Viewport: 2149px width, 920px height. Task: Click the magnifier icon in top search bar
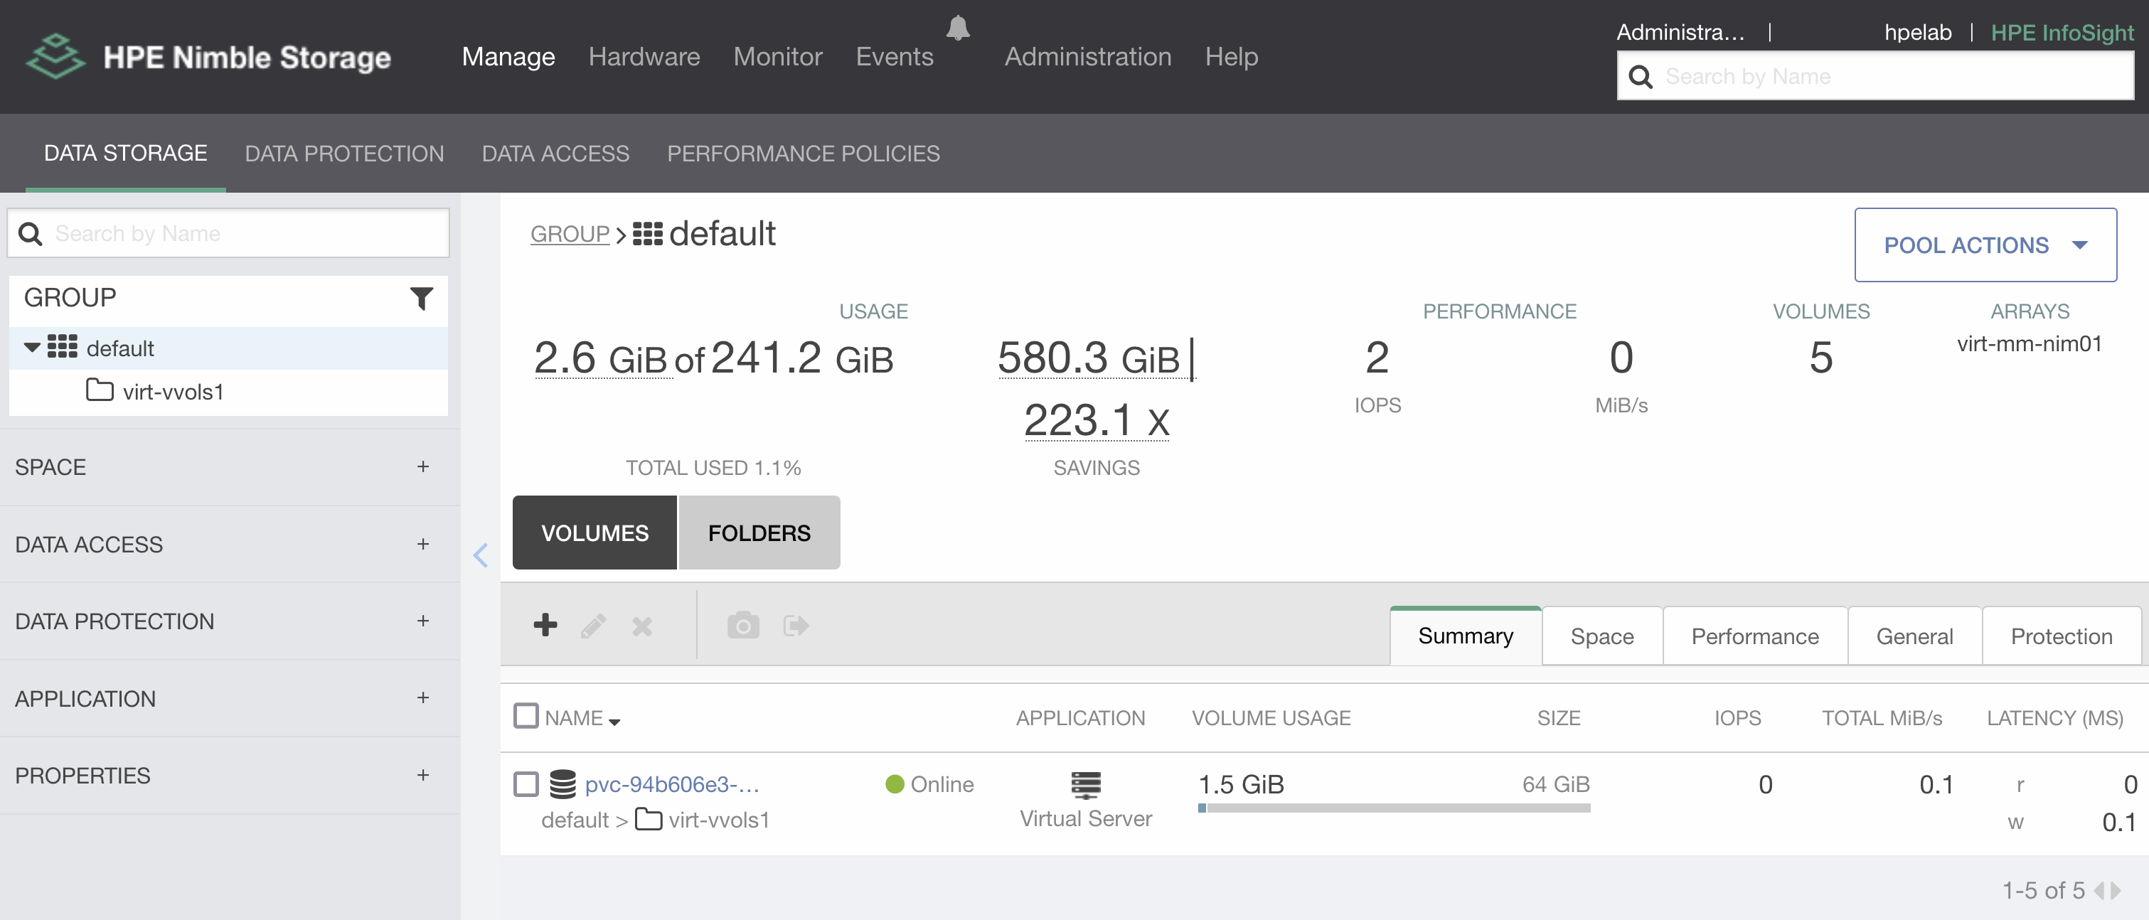(x=1640, y=77)
